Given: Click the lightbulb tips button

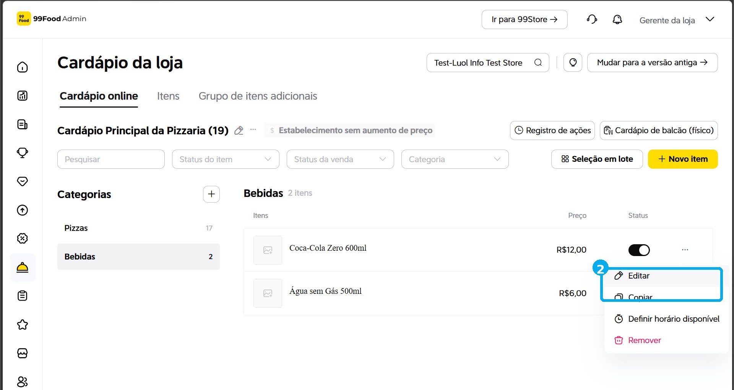Looking at the screenshot, I should click(x=573, y=63).
